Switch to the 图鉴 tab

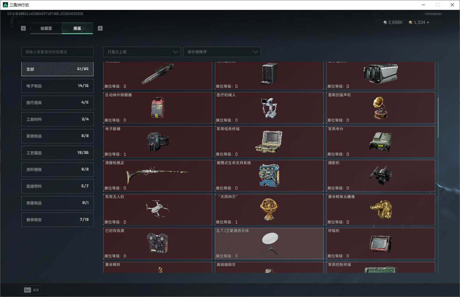pyautogui.click(x=77, y=28)
